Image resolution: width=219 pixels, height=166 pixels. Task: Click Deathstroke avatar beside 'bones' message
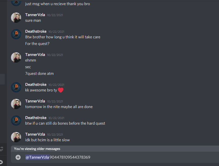pos(16,121)
